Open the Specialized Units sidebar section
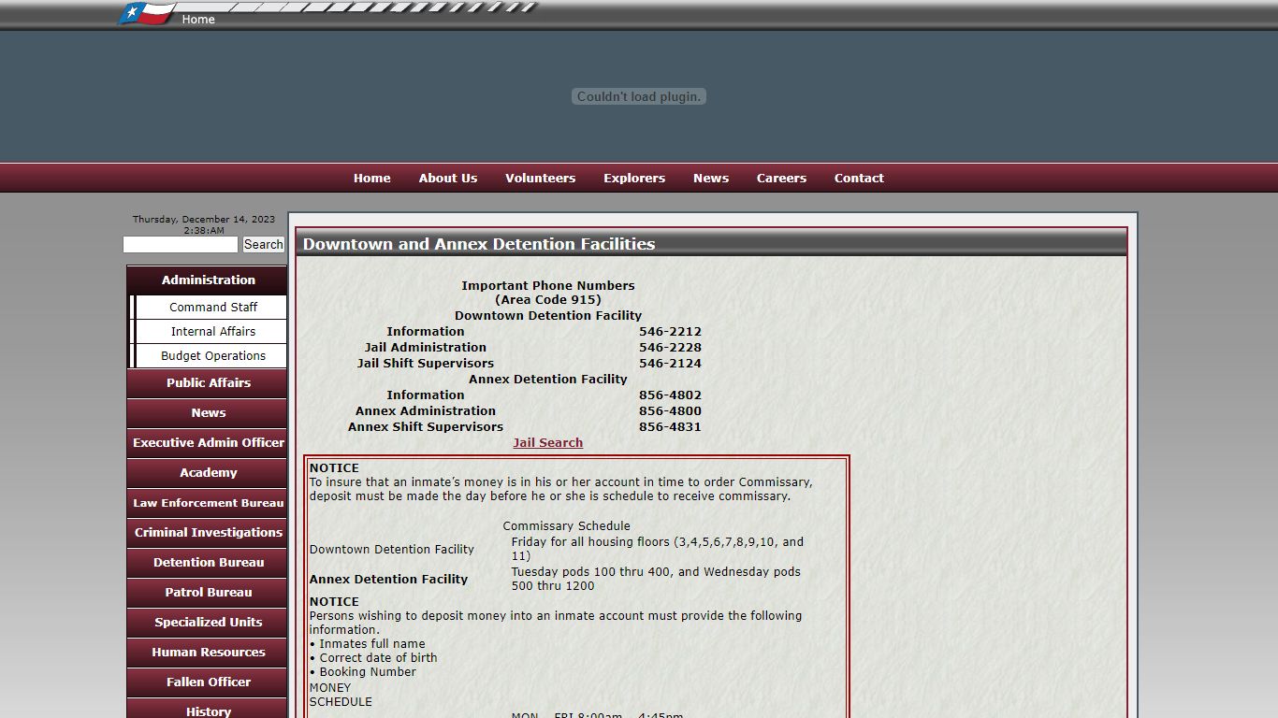The width and height of the screenshot is (1278, 718). point(208,623)
